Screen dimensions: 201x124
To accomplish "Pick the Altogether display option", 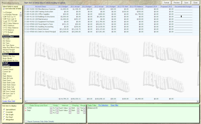I will 4,120.
